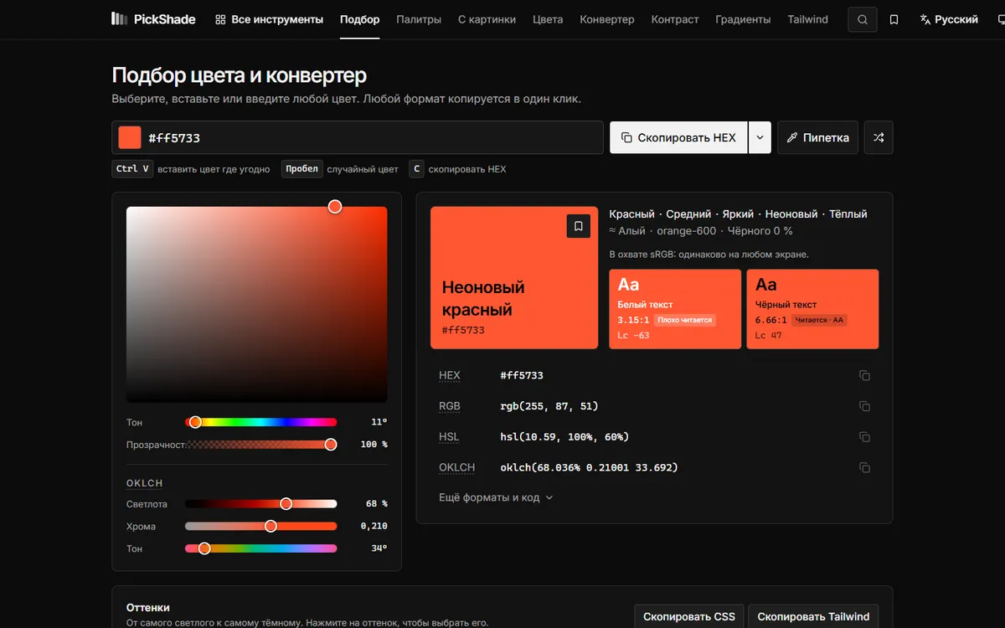
Task: Copy the HSL value row
Action: pyautogui.click(x=864, y=437)
